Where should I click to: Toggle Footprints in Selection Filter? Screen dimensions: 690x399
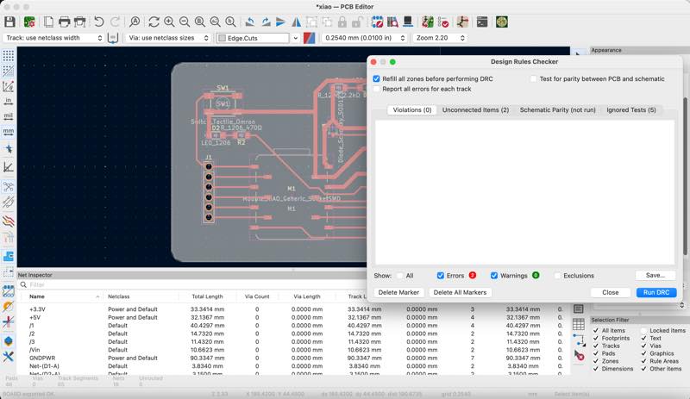click(x=596, y=339)
